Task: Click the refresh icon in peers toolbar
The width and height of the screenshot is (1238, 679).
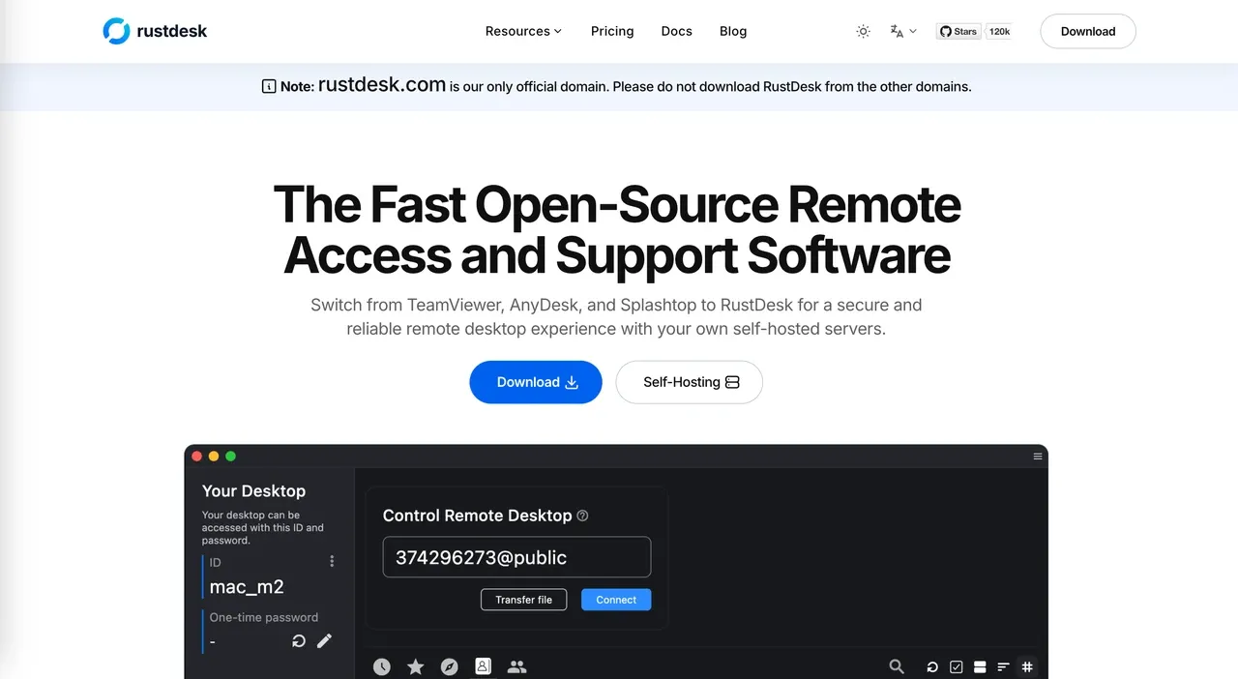Action: point(932,666)
